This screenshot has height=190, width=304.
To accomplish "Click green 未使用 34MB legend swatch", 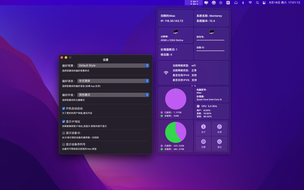I will tap(162, 116).
